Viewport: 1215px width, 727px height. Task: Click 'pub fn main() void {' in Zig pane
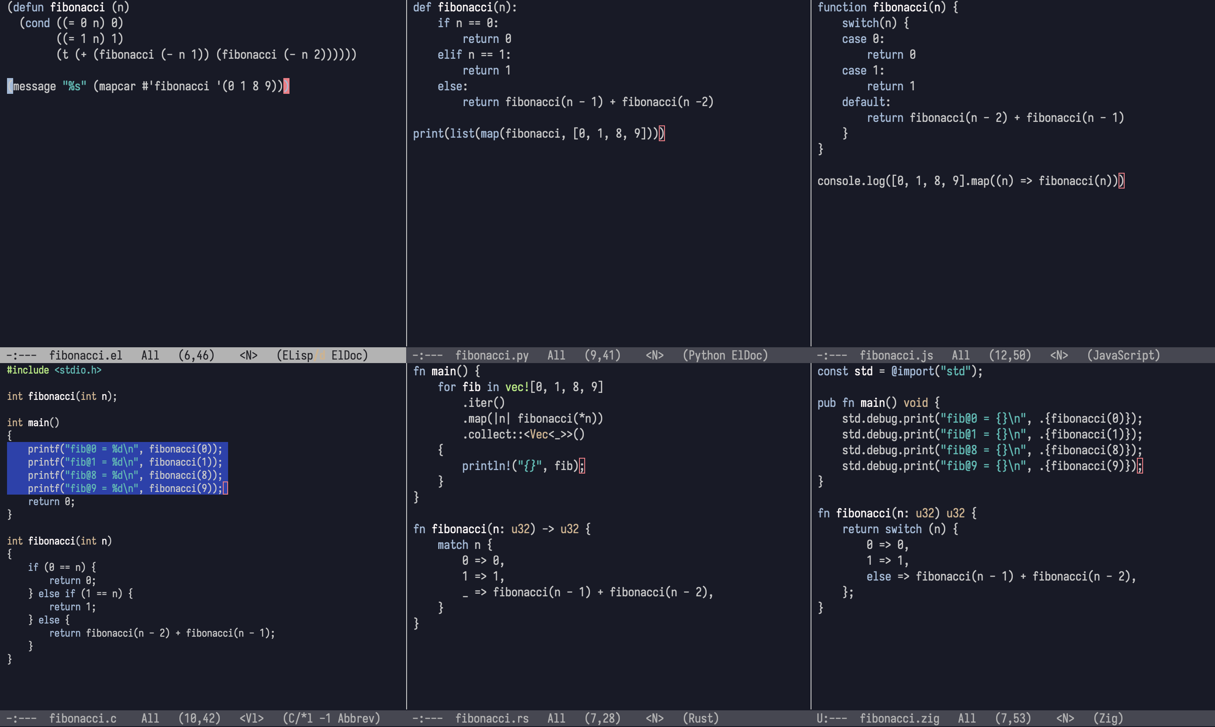click(x=879, y=403)
